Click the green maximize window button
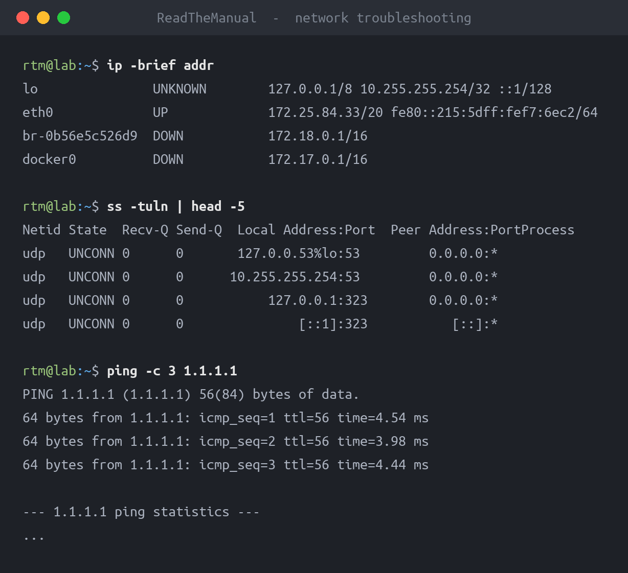The width and height of the screenshot is (628, 573). 64,18
